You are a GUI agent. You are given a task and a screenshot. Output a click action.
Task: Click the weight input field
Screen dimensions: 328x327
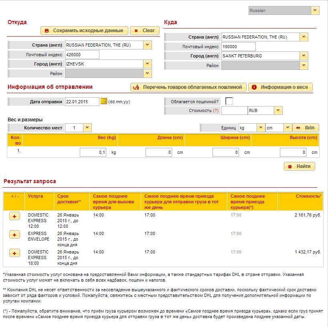(93, 153)
